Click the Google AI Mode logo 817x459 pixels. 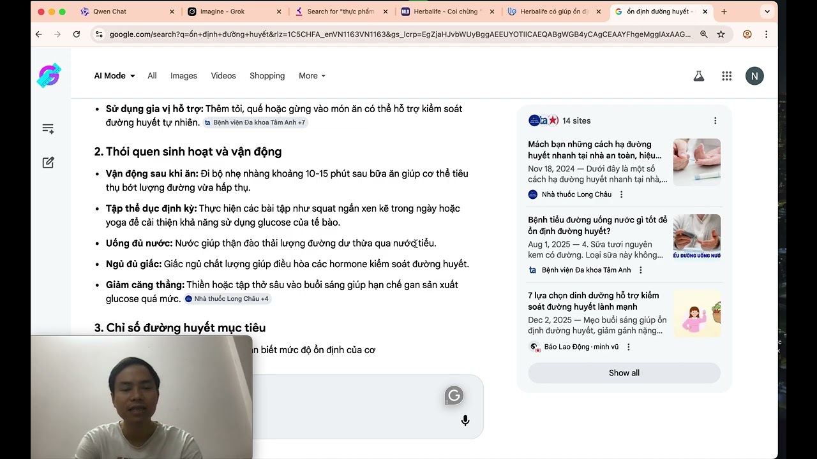(49, 75)
